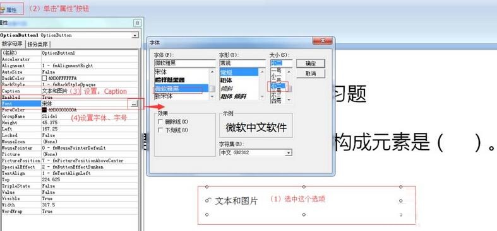Close the 属性 properties panel
This screenshot has height=231, width=497.
pos(137,23)
